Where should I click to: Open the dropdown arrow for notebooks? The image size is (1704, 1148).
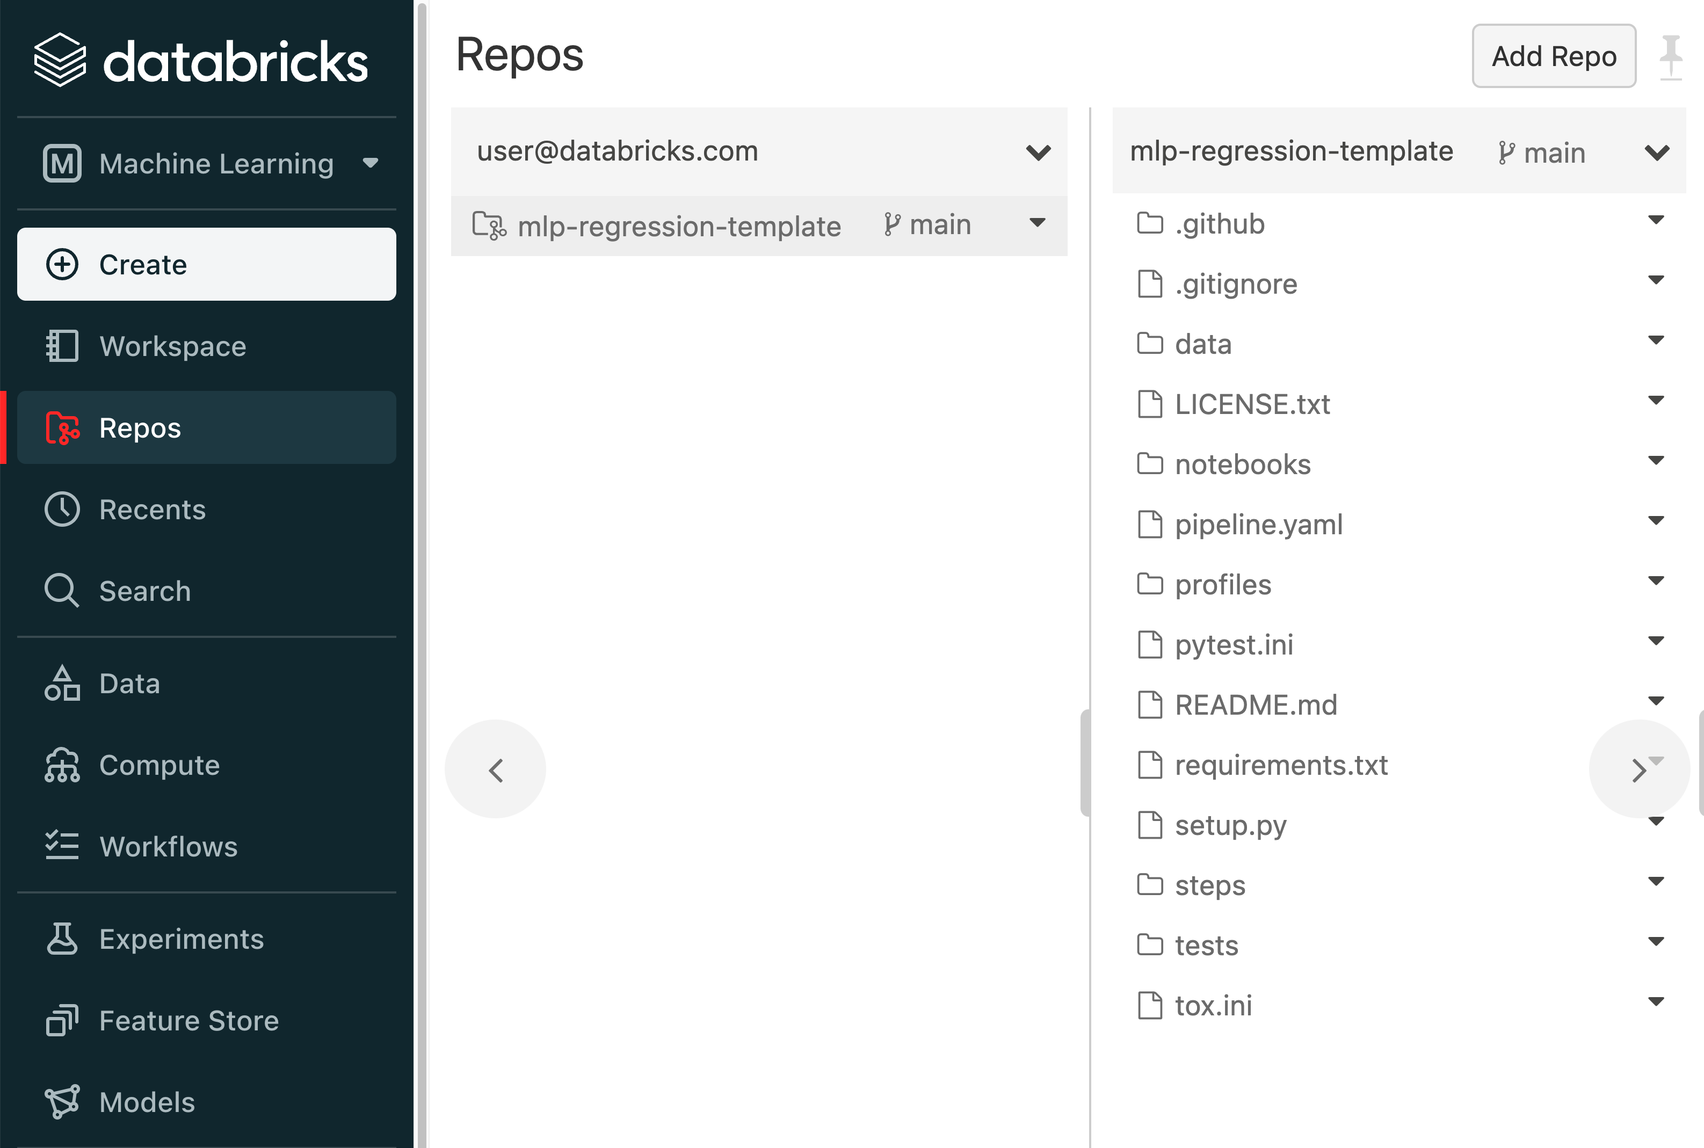[1656, 460]
